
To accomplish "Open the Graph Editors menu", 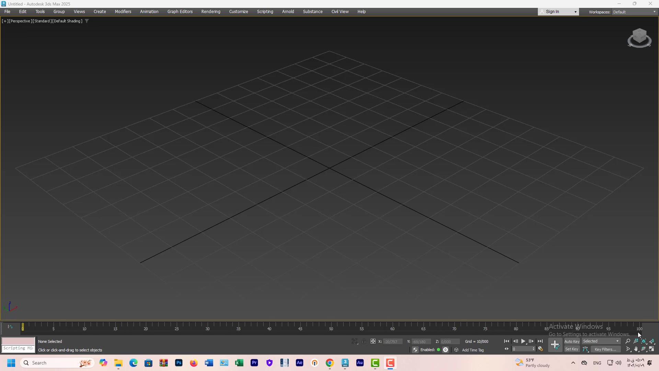I will [x=180, y=12].
